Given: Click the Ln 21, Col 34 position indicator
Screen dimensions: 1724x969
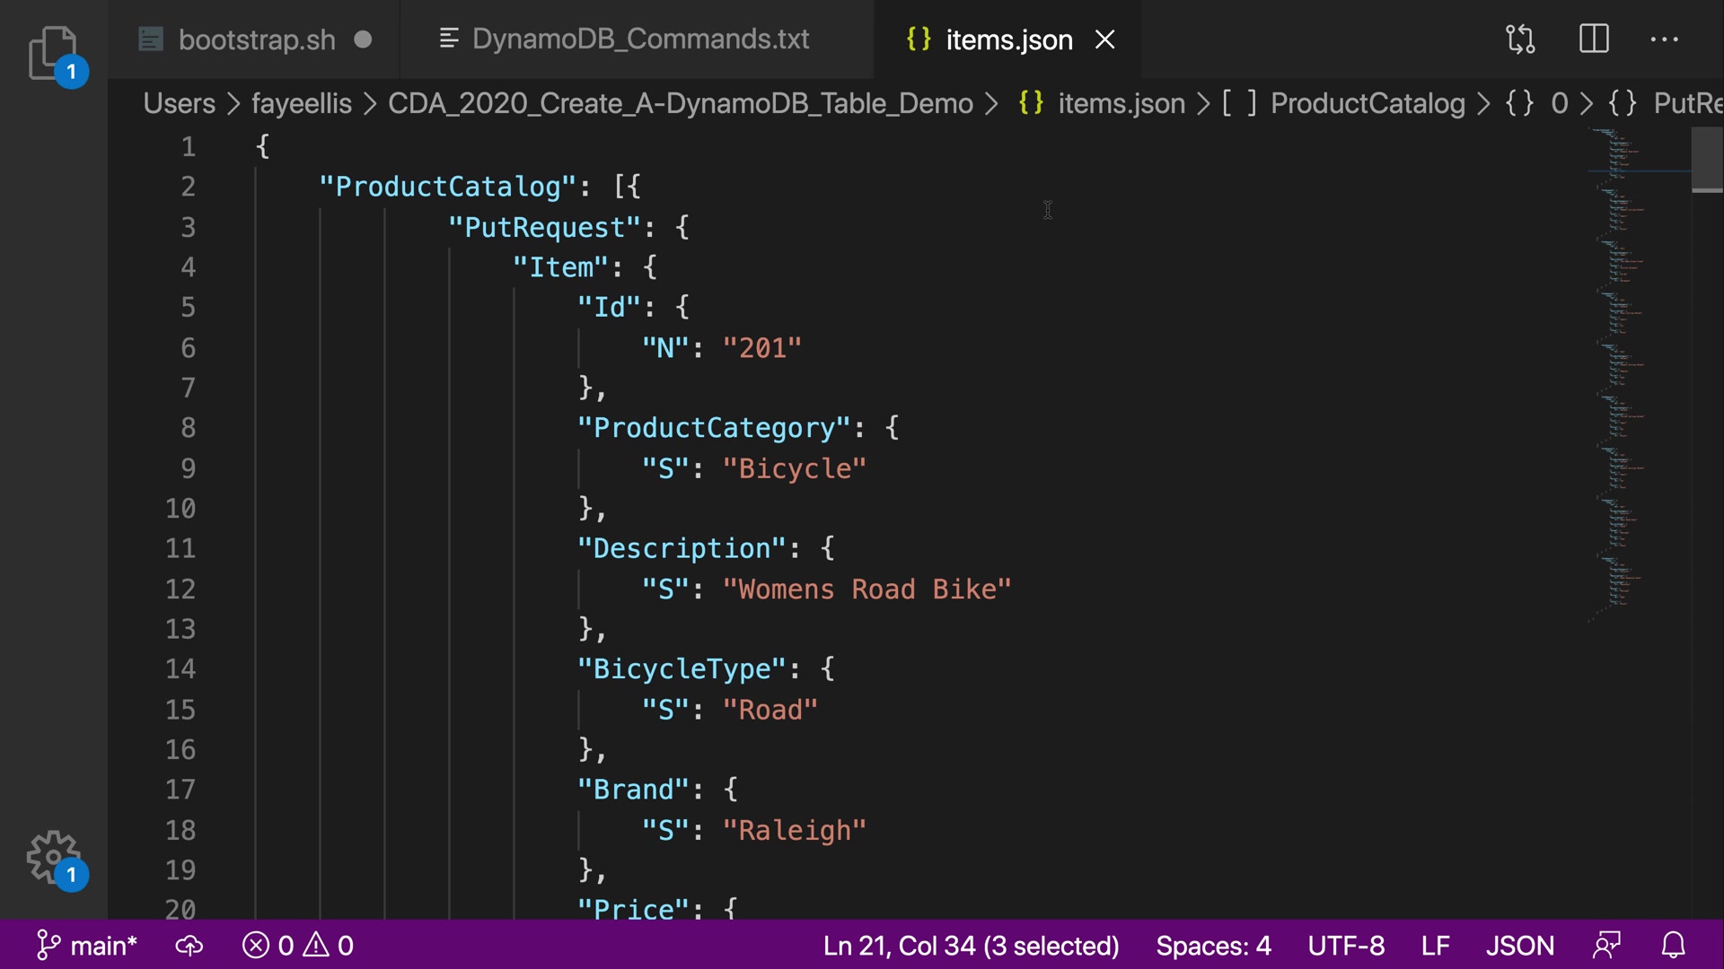Looking at the screenshot, I should [971, 946].
